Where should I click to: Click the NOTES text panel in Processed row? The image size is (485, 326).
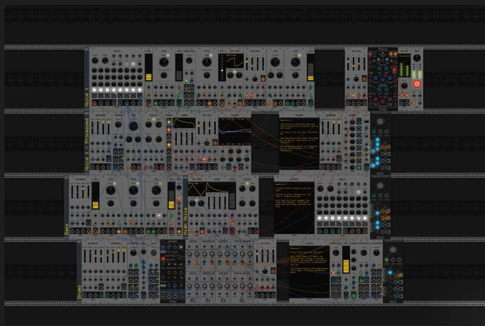click(299, 143)
